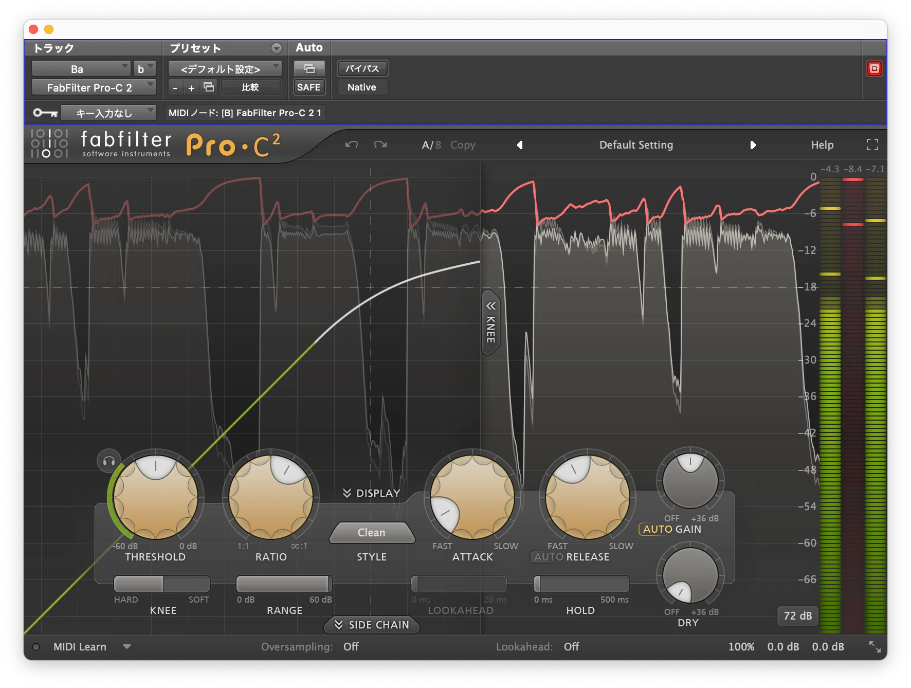Screen dimensions: 911x688
Task: Open Lookahead Off setting menu
Action: coord(572,647)
